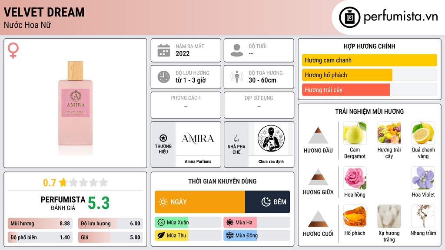The height and width of the screenshot is (250, 445).
Task: Click the sun icon in the Ngày bar
Action: 163,202
